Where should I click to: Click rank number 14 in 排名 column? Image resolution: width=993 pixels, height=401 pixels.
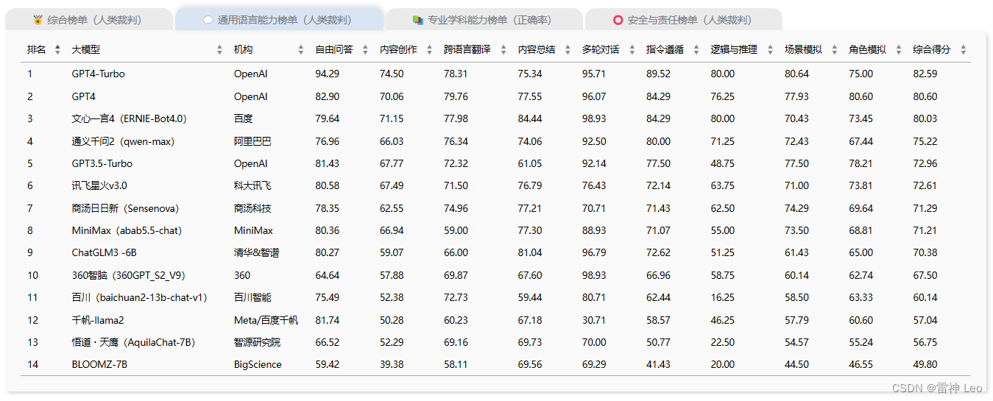tap(32, 364)
